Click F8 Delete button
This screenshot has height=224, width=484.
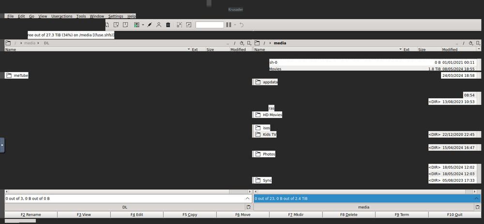(349, 215)
